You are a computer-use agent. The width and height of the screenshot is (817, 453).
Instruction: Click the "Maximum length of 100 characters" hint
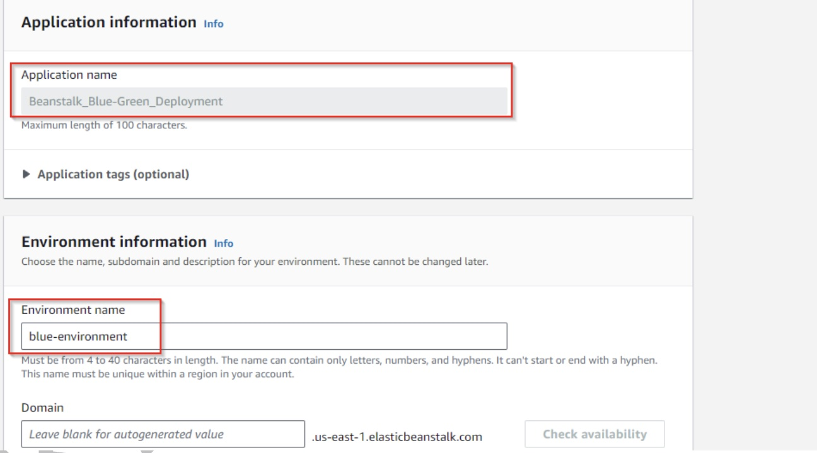click(104, 125)
